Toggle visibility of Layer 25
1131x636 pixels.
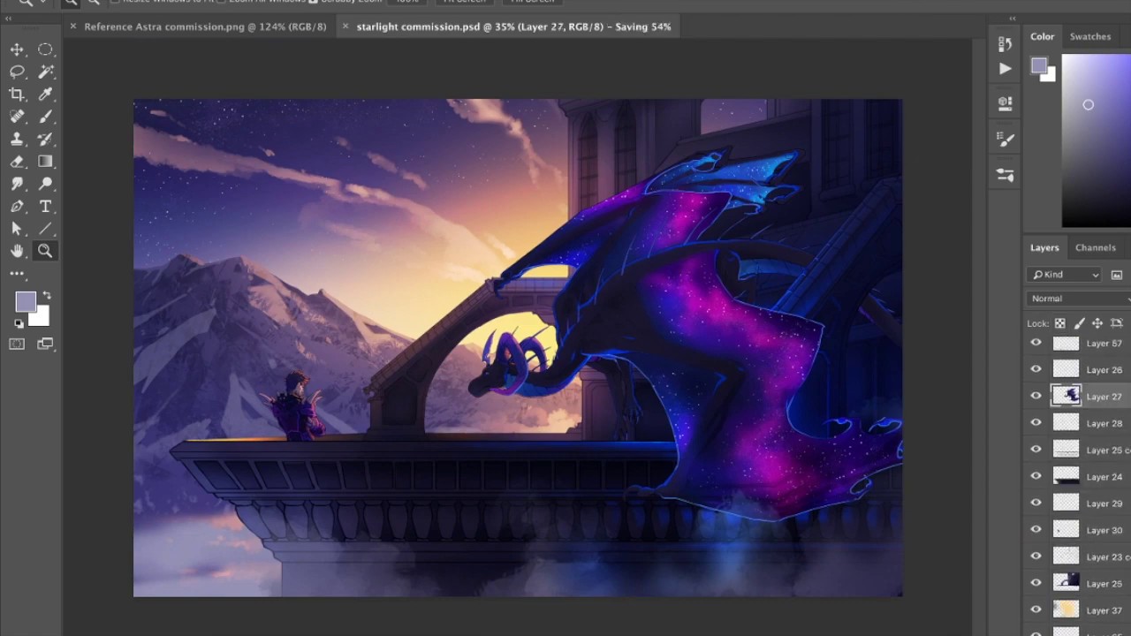1036,583
